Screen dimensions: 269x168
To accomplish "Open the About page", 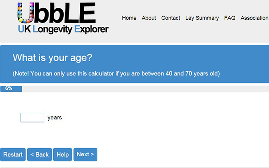I will point(149,18).
